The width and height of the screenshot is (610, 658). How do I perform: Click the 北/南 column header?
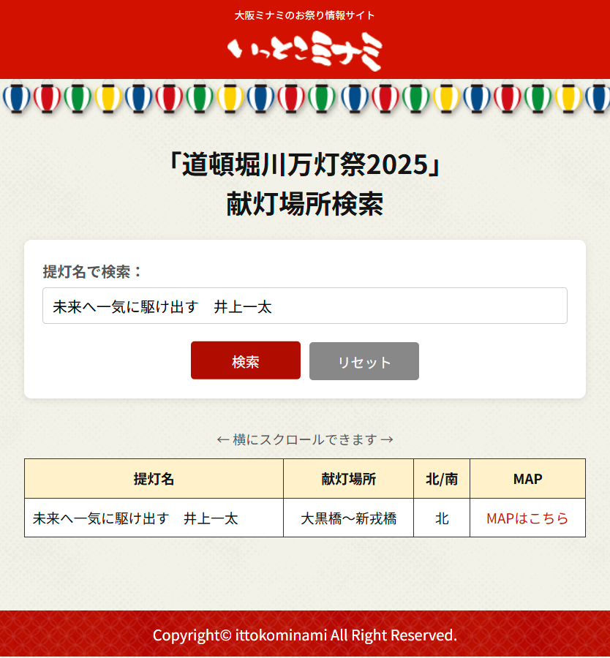click(x=442, y=479)
